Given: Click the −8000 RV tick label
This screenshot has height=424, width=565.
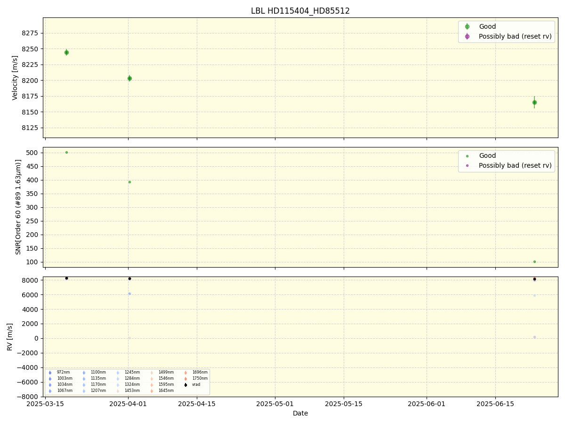Looking at the screenshot, I should 28,396.
